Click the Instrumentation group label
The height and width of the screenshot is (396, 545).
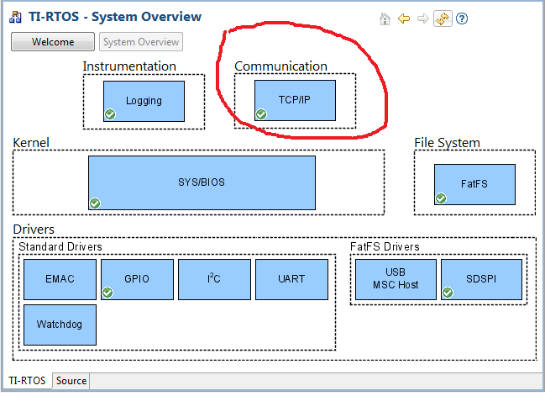pos(129,66)
